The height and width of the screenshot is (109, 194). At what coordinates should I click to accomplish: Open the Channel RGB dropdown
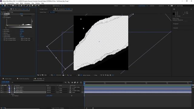[x=26, y=16]
